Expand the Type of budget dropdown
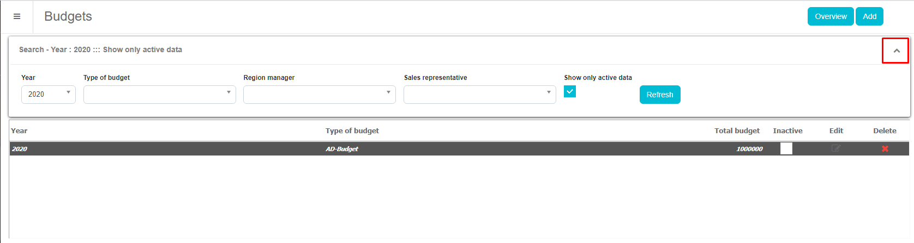914x243 pixels. [159, 94]
